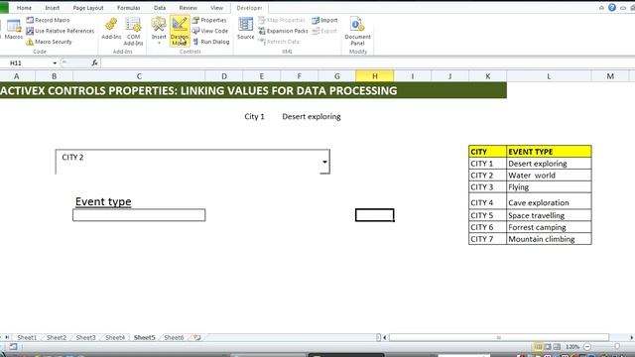The height and width of the screenshot is (357, 635).
Task: Open the Formulas tab
Action: point(129,8)
